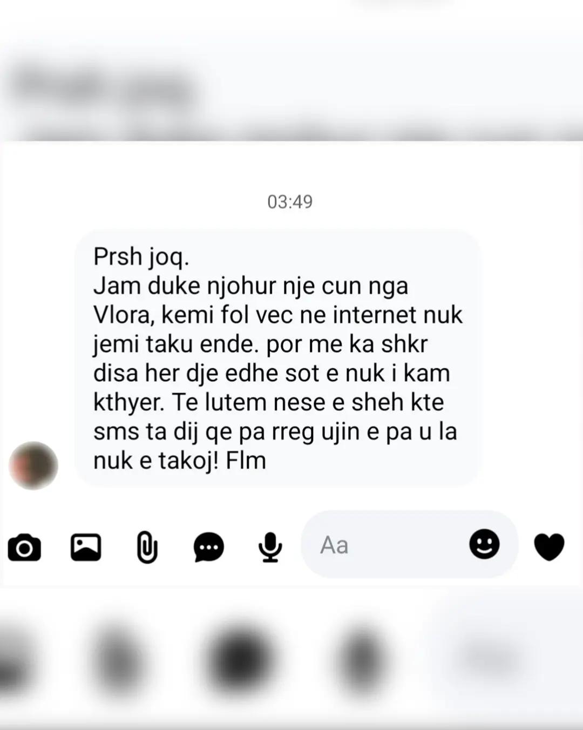Image resolution: width=583 pixels, height=730 pixels.
Task: Focus the Aa message input field
Action: tap(410, 544)
